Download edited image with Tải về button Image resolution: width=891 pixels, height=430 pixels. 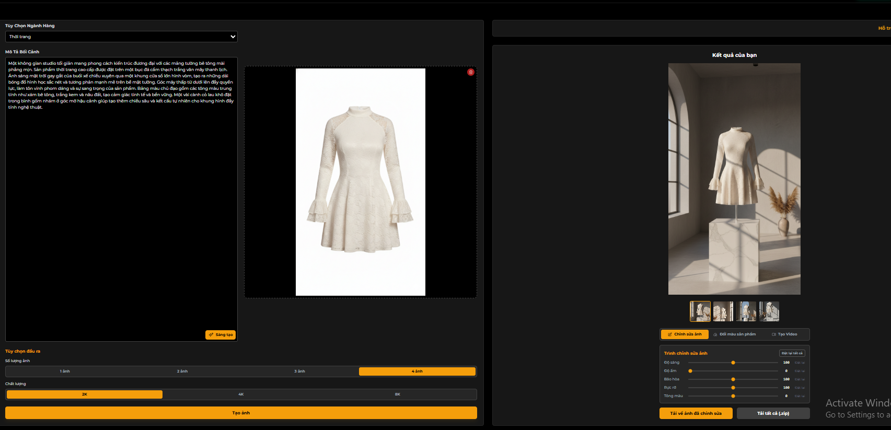[x=696, y=413]
